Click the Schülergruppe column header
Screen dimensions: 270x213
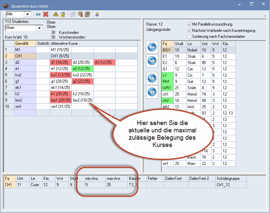coord(231,178)
